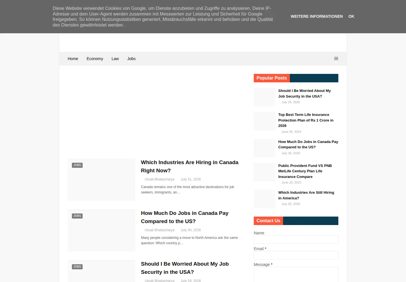Open the Jobs menu item

click(x=131, y=59)
